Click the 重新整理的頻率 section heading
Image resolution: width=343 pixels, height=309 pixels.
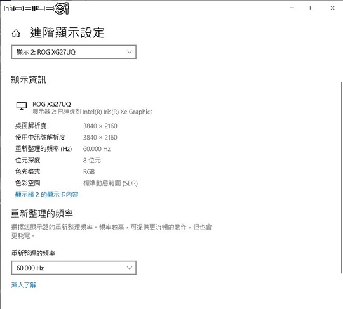[42, 213]
